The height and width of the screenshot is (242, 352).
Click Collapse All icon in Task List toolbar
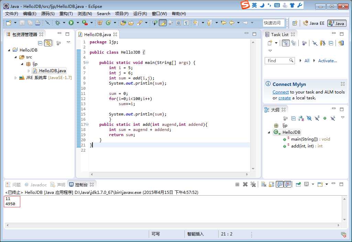pos(331,43)
